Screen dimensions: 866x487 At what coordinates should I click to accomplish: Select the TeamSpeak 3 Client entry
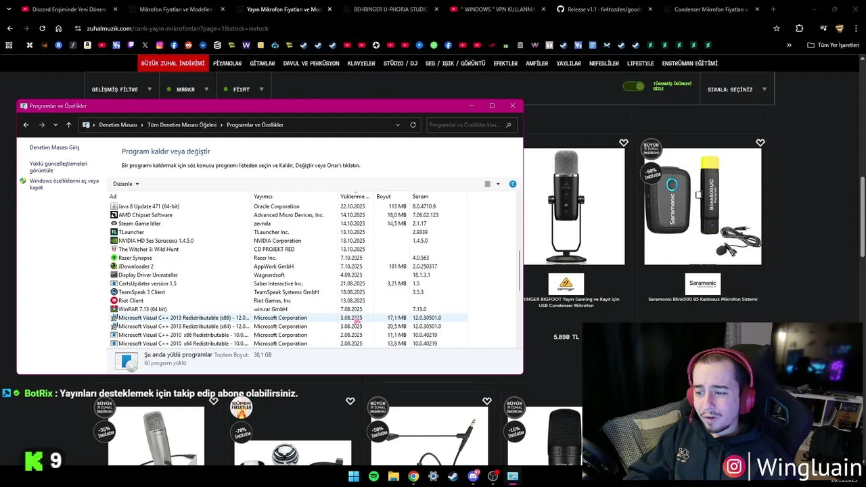pos(288,292)
